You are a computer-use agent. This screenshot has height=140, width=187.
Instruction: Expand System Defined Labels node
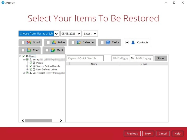pyautogui.click(x=27, y=66)
